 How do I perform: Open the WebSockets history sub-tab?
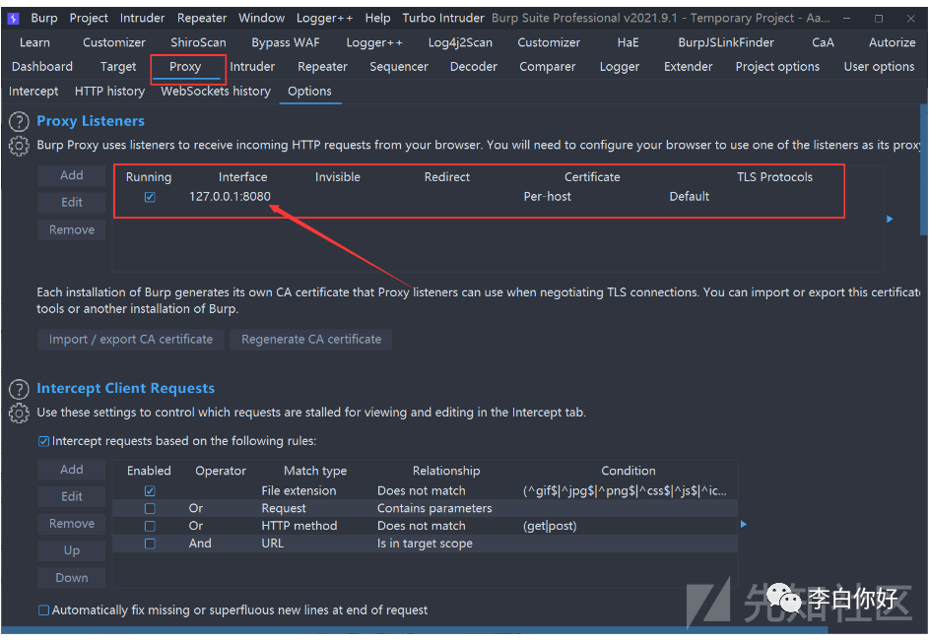[x=216, y=92]
